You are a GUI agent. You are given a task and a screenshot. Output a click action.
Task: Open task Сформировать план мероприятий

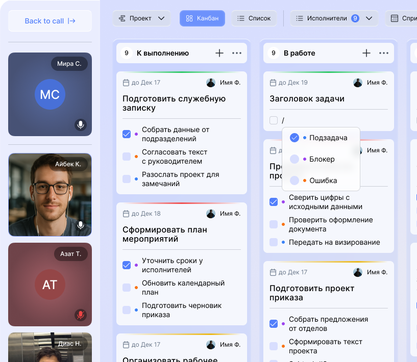165,234
